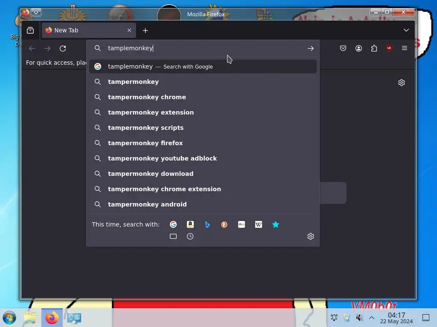Click the notifications bell tray icon
The width and height of the screenshot is (437, 327).
(x=334, y=317)
